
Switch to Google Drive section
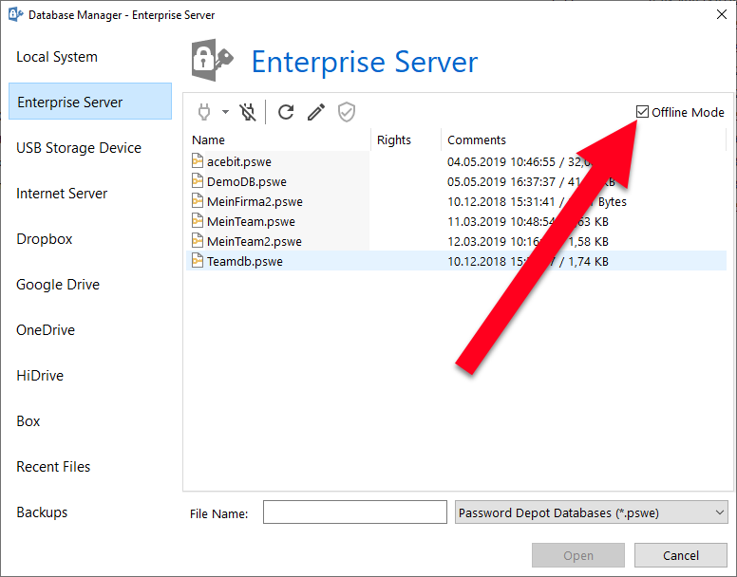[x=90, y=285]
